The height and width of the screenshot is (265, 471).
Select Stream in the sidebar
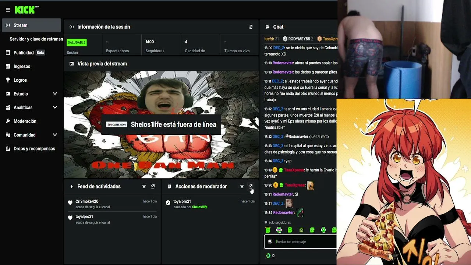point(31,25)
